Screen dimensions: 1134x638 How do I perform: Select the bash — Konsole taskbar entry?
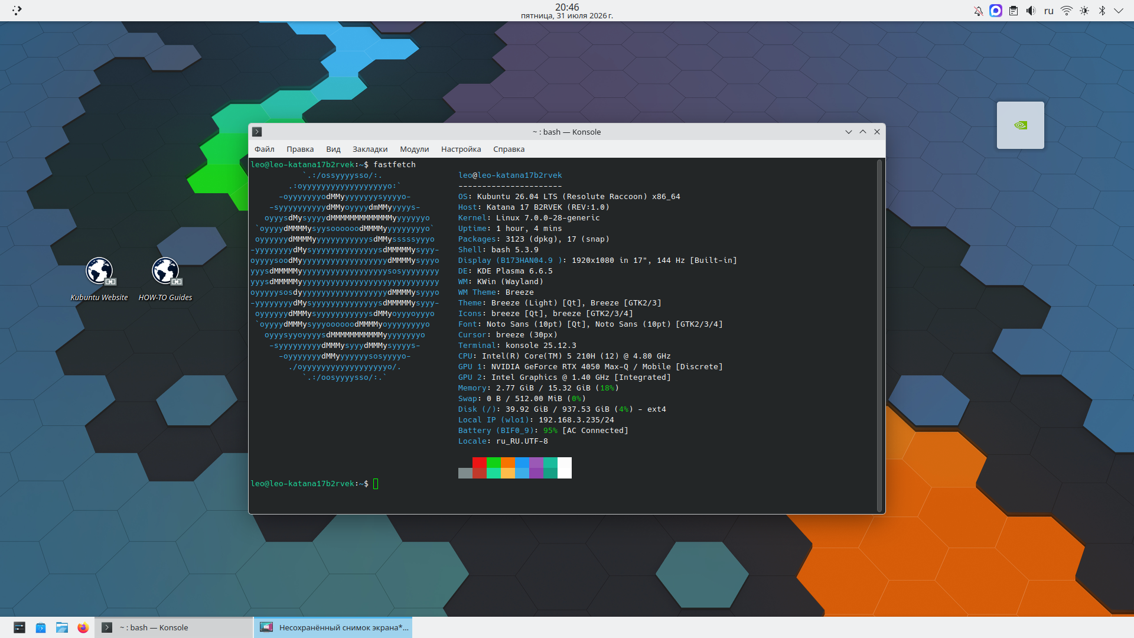pos(174,627)
